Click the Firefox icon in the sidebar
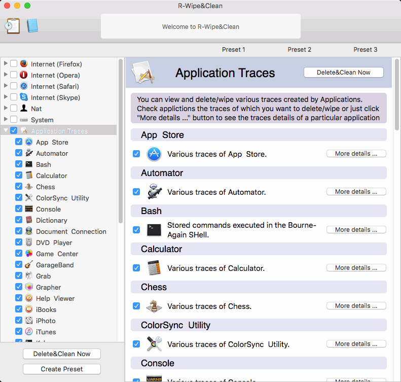 click(x=24, y=64)
